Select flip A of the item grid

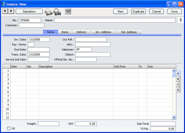pos(178,73)
